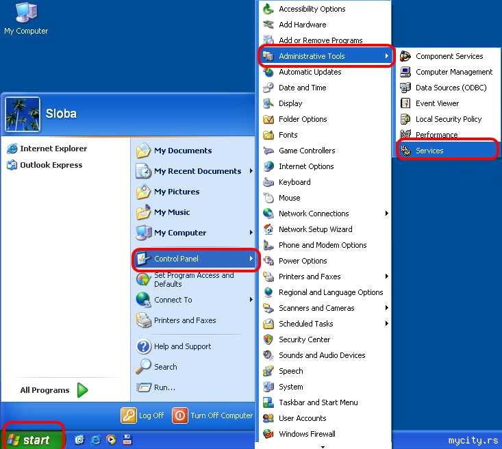Select Performance menu entry
The height and width of the screenshot is (449, 502).
pos(448,135)
